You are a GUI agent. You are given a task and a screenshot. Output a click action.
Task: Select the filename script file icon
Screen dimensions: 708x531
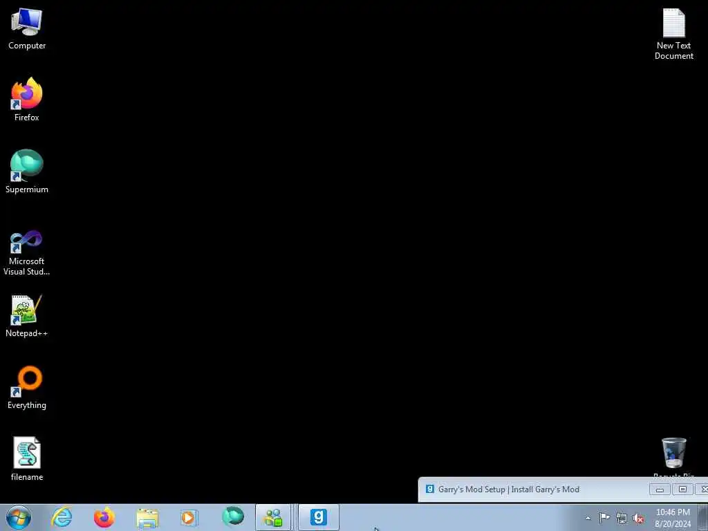point(27,459)
